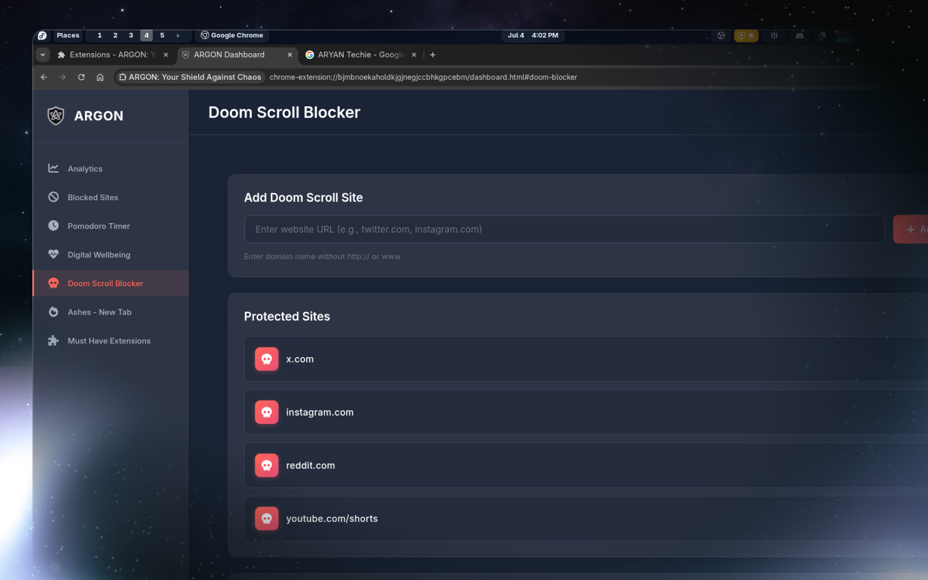Close the Extensions - ARGON tab
The image size is (928, 580).
(166, 55)
